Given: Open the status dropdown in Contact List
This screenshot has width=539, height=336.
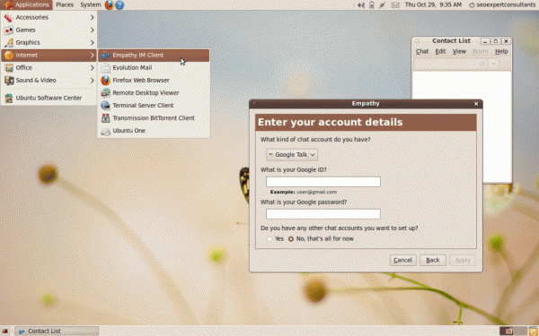Looking at the screenshot, I should [x=493, y=64].
